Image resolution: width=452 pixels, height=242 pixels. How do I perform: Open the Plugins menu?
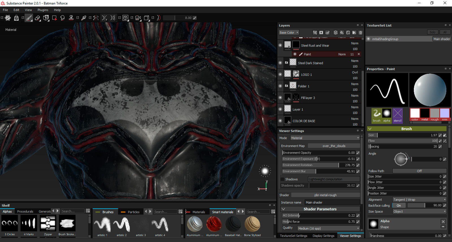[x=43, y=10]
